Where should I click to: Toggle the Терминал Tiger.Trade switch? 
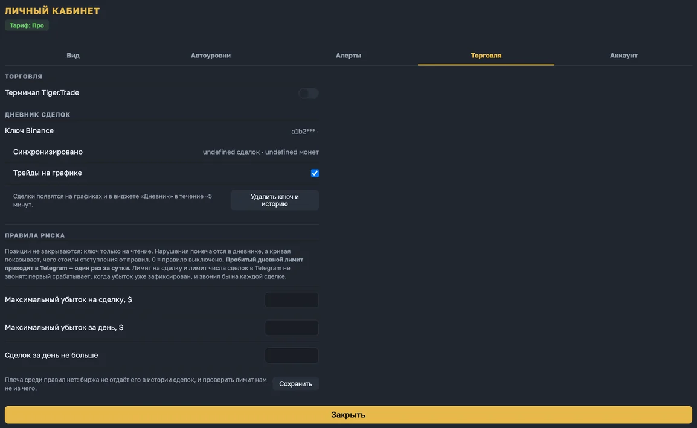pyautogui.click(x=308, y=93)
